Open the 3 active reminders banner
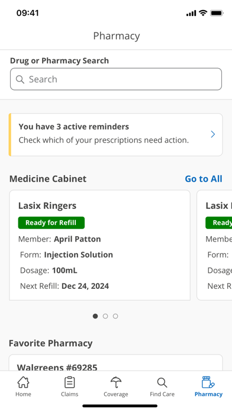Viewport: 232px width, 412px height. [x=115, y=134]
